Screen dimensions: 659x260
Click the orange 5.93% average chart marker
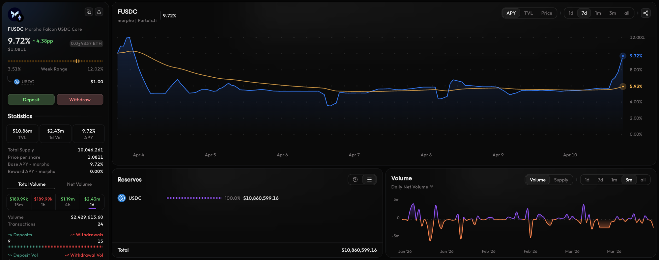point(623,87)
